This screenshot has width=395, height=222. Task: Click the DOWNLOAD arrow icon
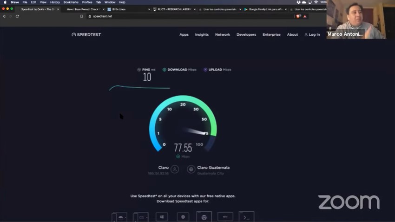[x=164, y=70]
